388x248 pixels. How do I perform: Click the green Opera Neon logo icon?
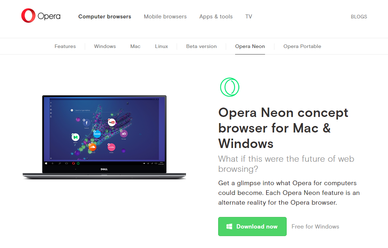[230, 87]
